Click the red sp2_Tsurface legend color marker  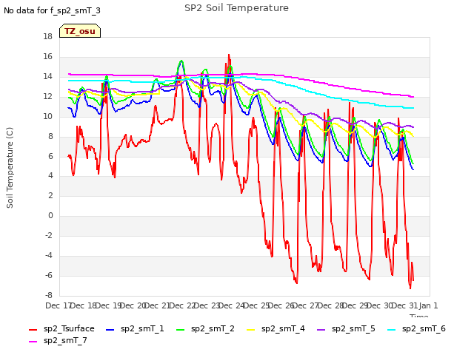coord(33,329)
